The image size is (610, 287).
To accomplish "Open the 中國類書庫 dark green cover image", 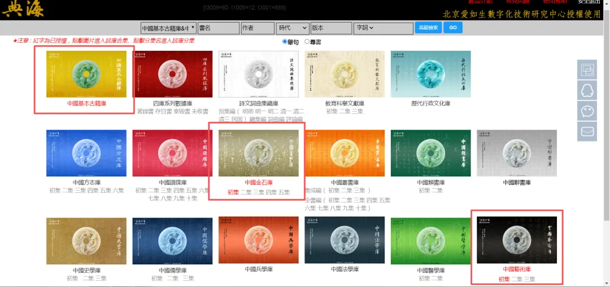I will coord(430,153).
